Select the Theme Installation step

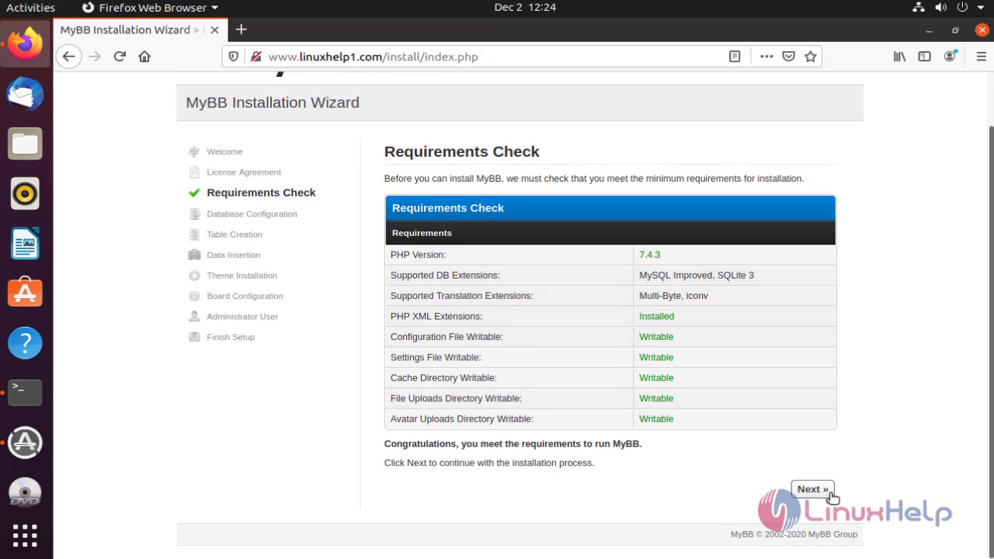click(x=242, y=276)
